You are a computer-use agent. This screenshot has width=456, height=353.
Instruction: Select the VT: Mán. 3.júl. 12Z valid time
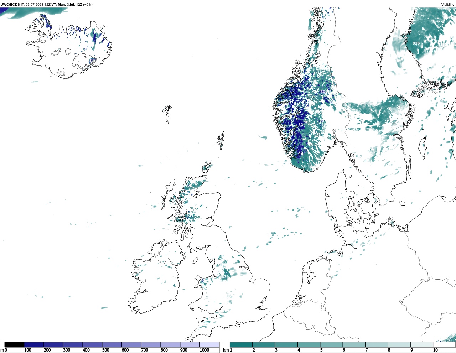coord(67,5)
